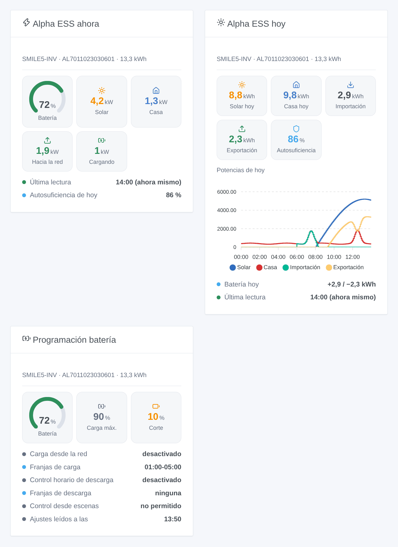The width and height of the screenshot is (398, 547).
Task: Toggle the Exportación series in chart legend
Action: point(345,267)
